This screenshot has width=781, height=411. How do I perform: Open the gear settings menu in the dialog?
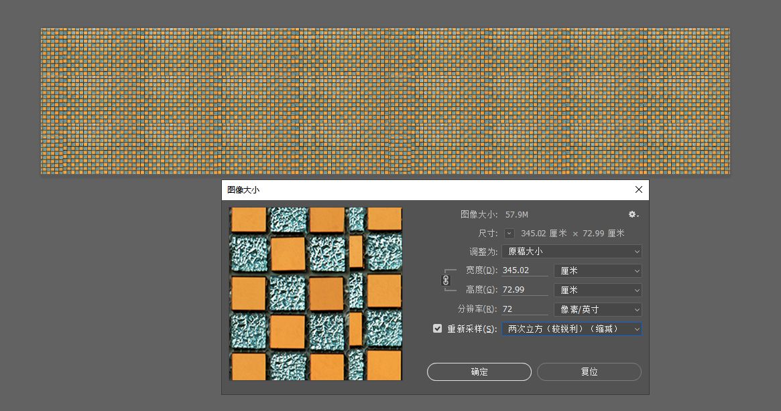[x=634, y=214]
